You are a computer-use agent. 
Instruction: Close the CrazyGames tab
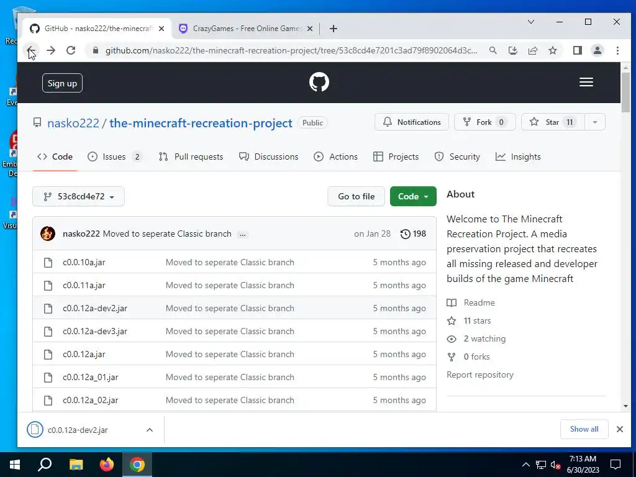(309, 29)
